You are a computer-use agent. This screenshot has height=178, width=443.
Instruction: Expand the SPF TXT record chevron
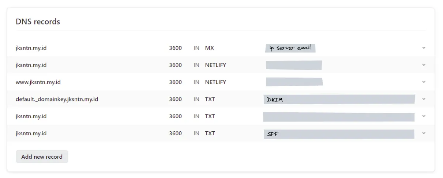tap(424, 133)
